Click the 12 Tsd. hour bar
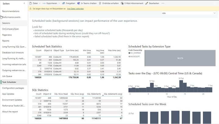This screenshot has width=219, height=124. click(x=152, y=88)
